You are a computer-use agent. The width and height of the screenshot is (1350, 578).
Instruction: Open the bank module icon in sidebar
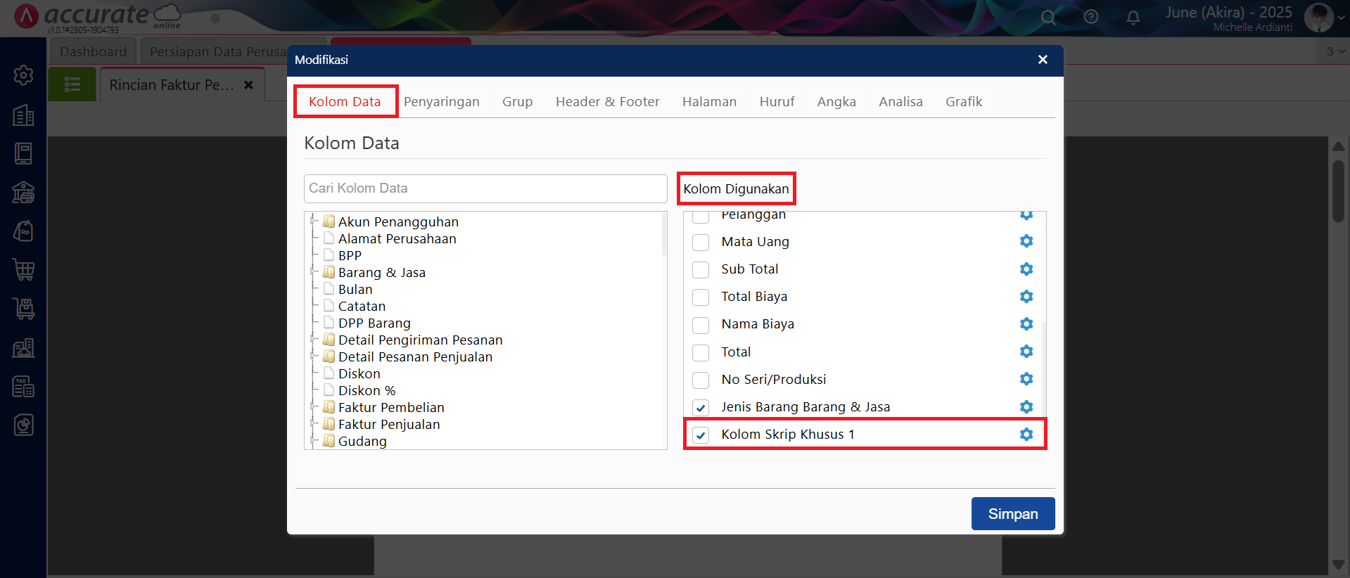pos(23,192)
